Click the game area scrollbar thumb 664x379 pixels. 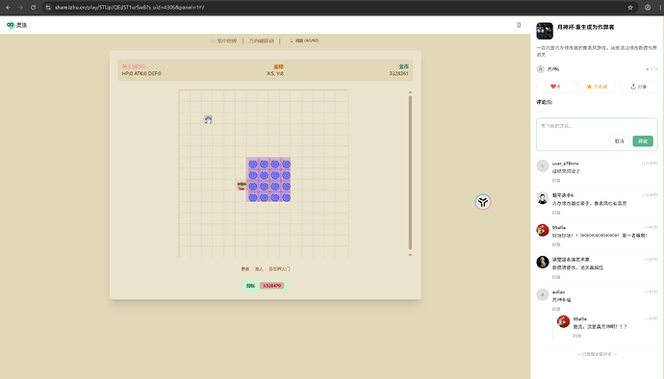pos(410,172)
